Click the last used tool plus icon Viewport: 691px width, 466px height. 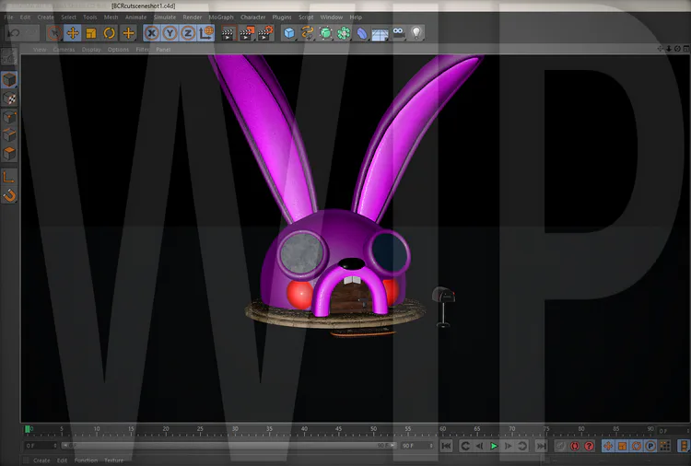point(128,33)
